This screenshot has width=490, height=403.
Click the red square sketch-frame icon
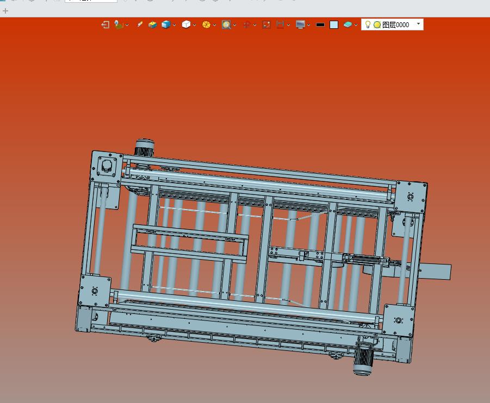click(266, 24)
